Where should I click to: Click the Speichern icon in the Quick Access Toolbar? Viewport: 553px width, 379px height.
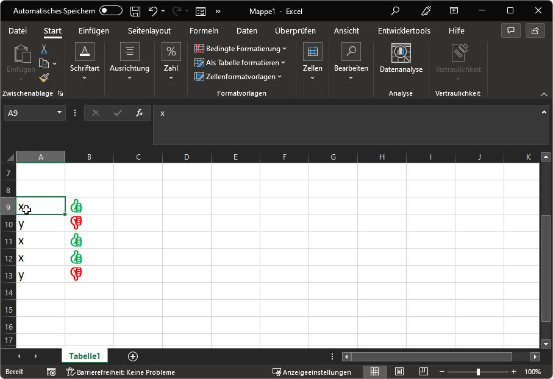[x=135, y=11]
